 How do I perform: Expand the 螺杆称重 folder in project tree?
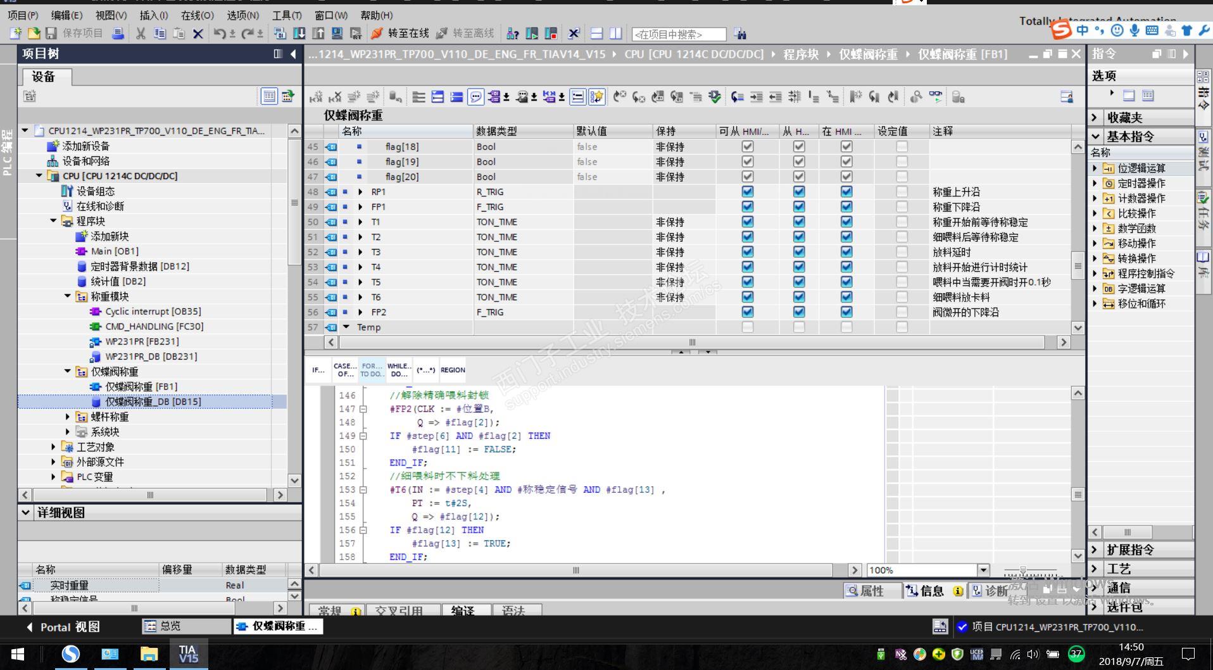(68, 417)
